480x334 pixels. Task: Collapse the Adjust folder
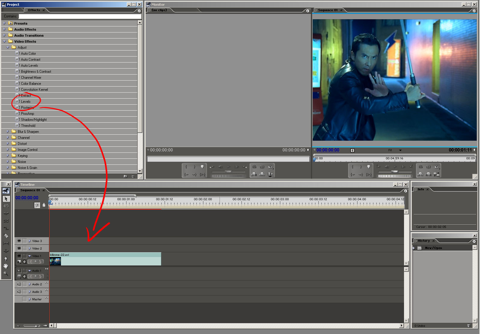click(x=8, y=47)
